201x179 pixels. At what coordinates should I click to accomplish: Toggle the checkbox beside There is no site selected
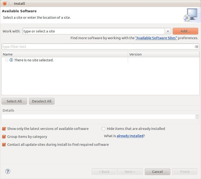tap(7, 60)
